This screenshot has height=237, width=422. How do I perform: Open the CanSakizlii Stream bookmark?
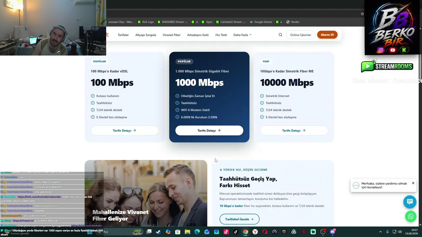(231, 22)
